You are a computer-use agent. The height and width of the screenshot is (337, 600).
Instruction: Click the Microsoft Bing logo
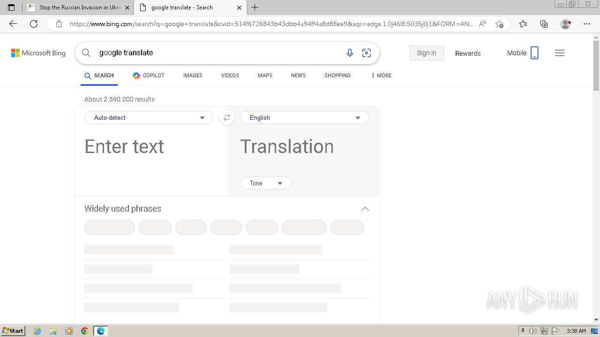(x=38, y=53)
